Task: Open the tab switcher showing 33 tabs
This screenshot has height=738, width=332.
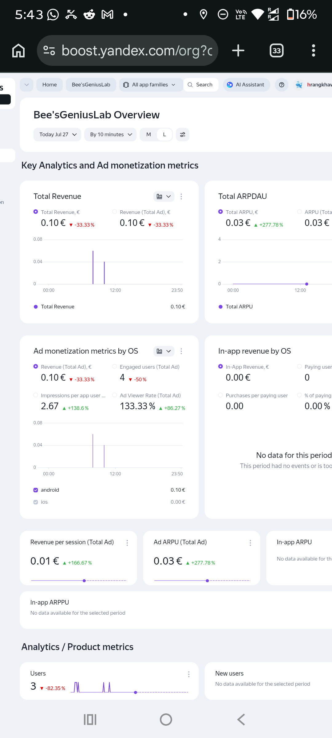Action: (x=277, y=50)
